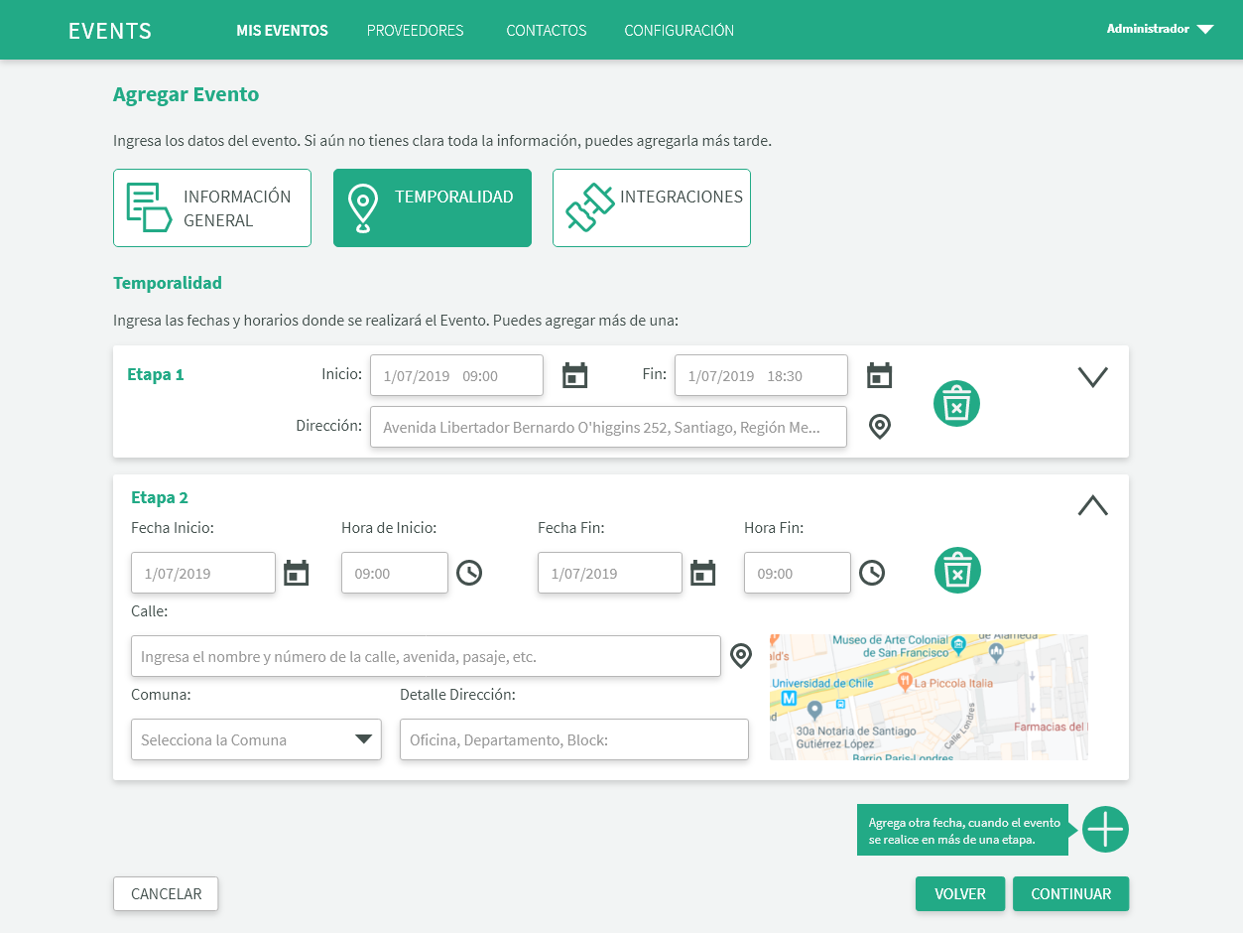Click the Etapa 1 title

click(x=156, y=374)
